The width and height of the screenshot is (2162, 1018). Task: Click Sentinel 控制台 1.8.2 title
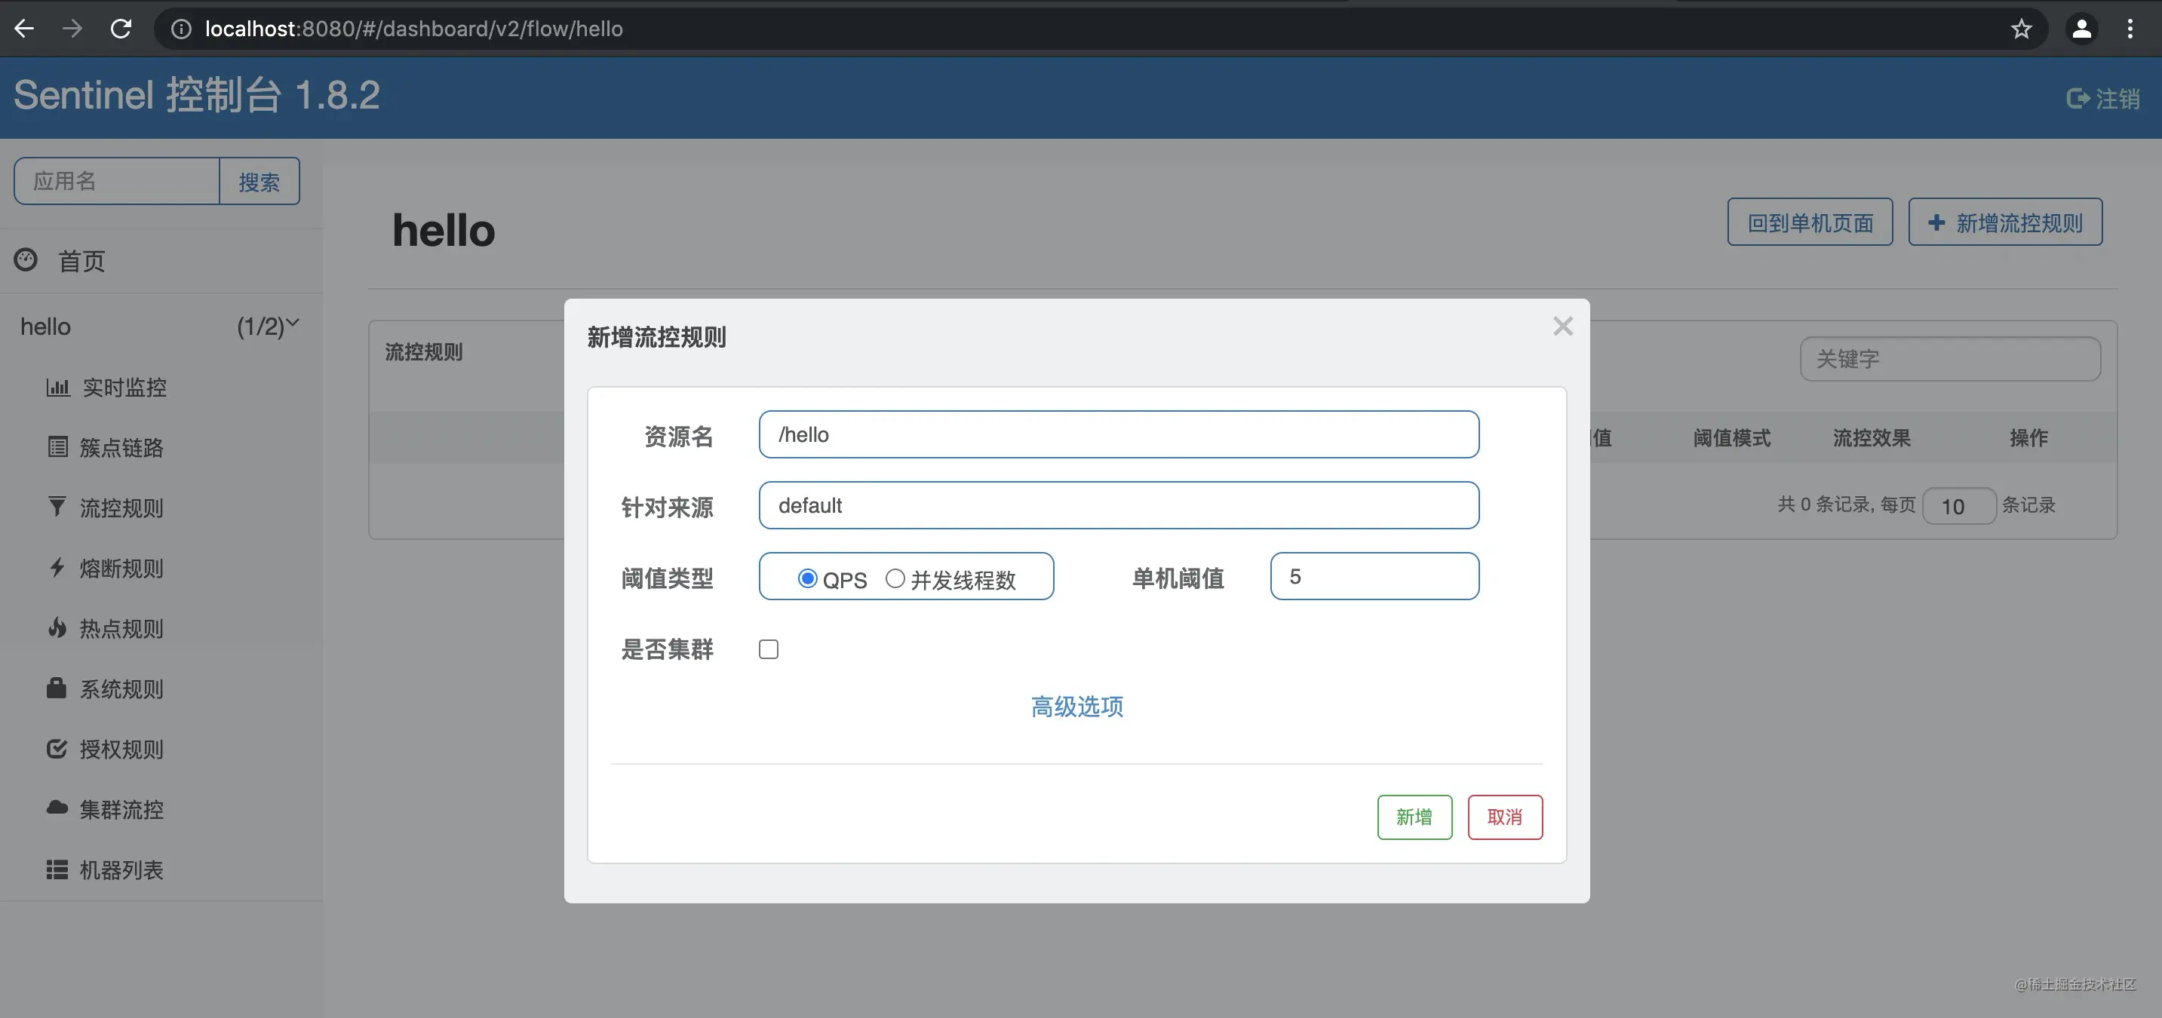(x=197, y=95)
